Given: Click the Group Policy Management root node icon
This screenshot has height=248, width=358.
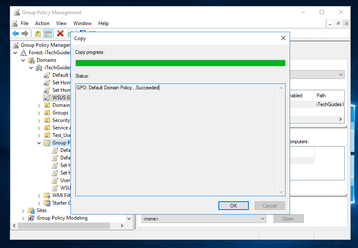Looking at the screenshot, I should click(x=15, y=45).
